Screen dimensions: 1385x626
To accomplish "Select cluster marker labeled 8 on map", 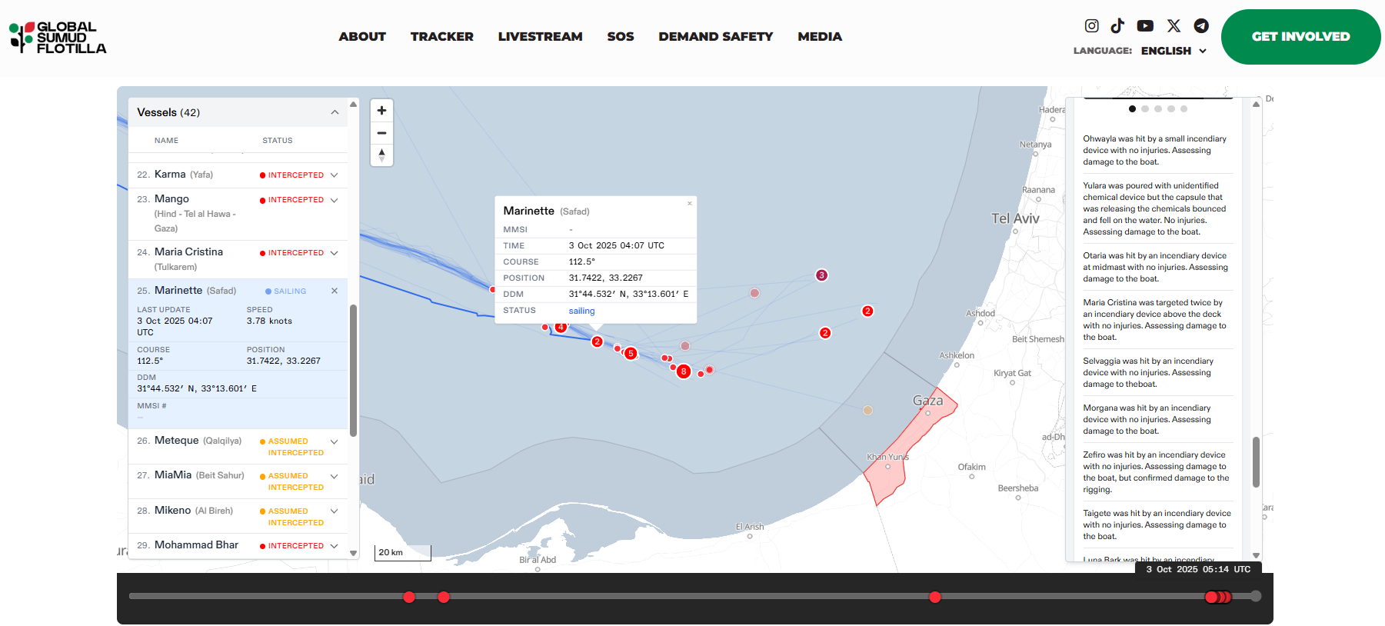I will click(x=684, y=371).
